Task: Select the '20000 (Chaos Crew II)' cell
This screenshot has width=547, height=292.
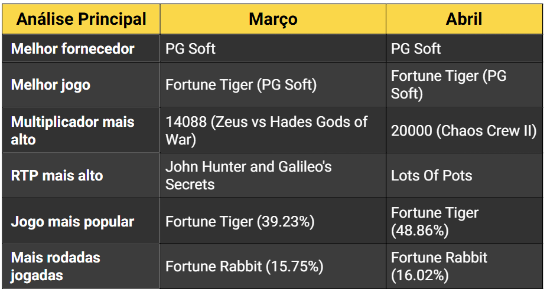Action: (464, 130)
